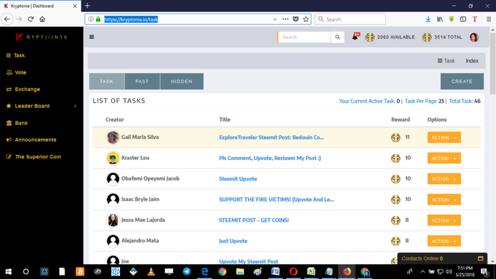The width and height of the screenshot is (496, 279).
Task: Click the 2060 Available coin icon
Action: (370, 37)
